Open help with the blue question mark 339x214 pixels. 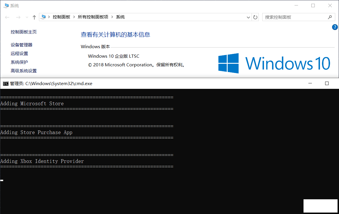335,27
